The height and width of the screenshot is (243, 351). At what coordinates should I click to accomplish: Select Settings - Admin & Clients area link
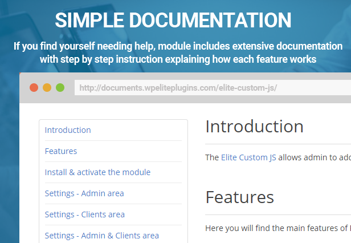tap(102, 236)
